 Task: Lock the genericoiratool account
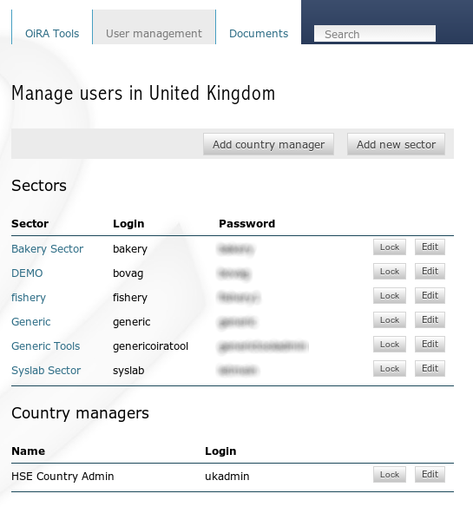click(x=390, y=345)
